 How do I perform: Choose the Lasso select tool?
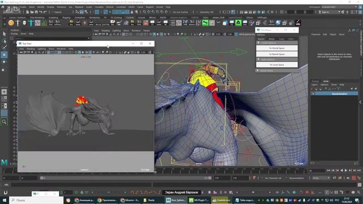pos(4,41)
